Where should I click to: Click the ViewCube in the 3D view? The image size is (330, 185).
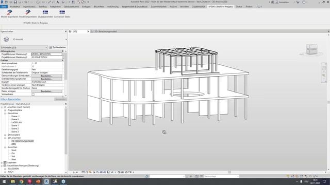[x=311, y=50]
